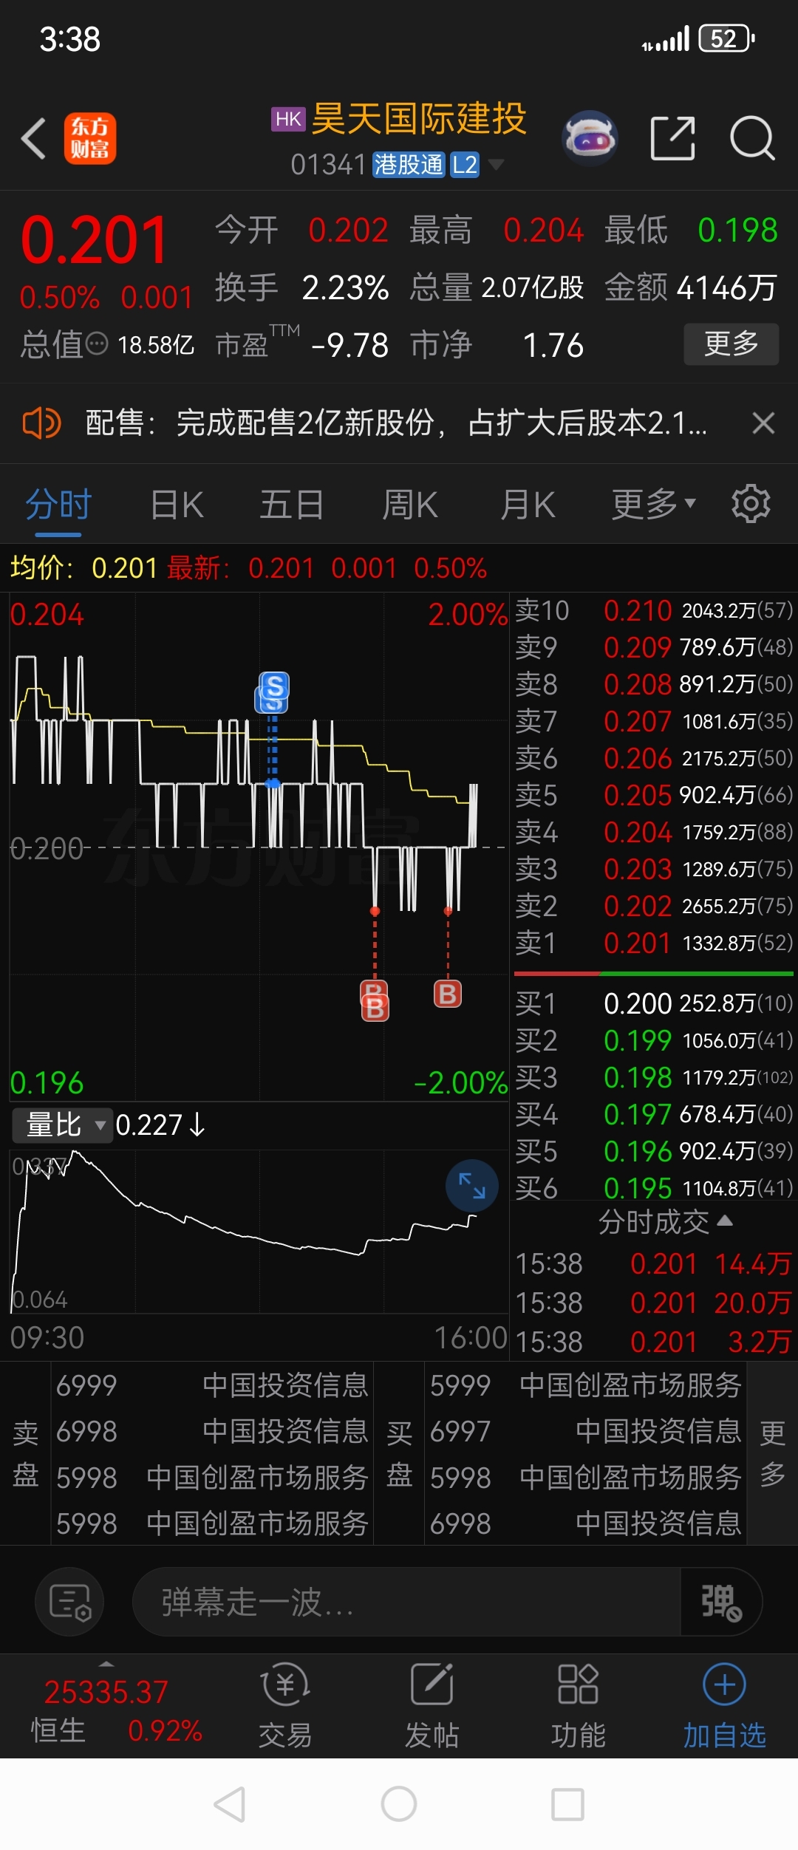Tap the 卖1 row at 0.201
Screen dimensions: 798x1850
tap(654, 943)
